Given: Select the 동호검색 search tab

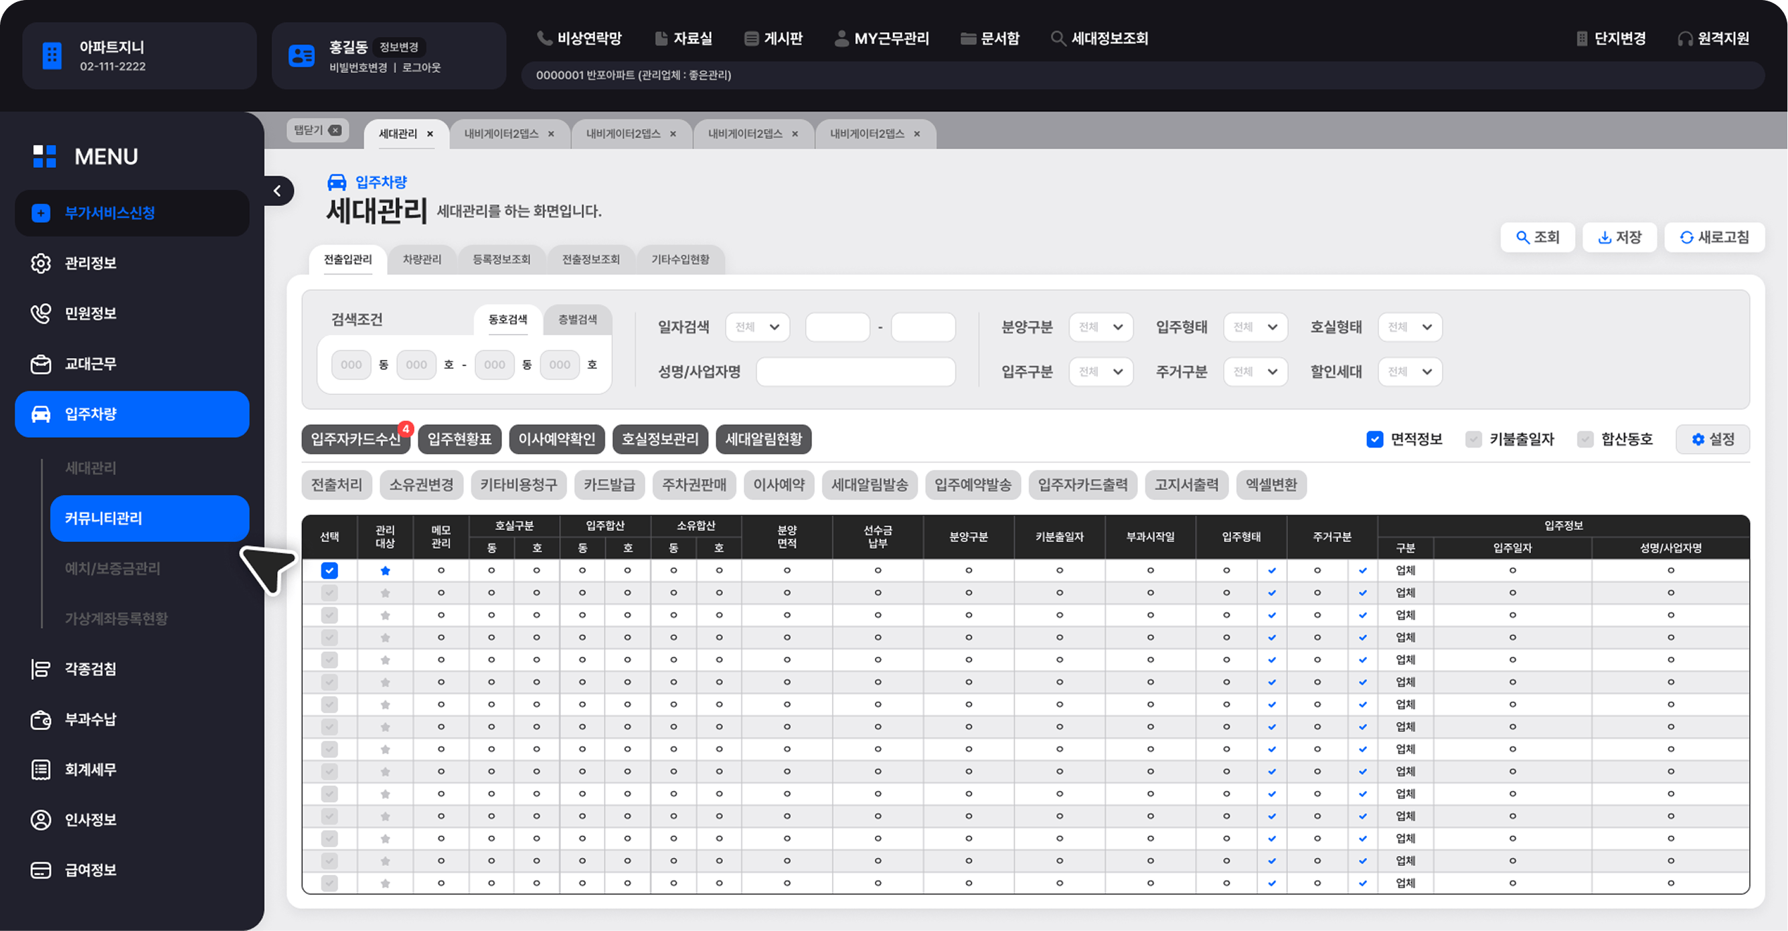Looking at the screenshot, I should click(508, 320).
